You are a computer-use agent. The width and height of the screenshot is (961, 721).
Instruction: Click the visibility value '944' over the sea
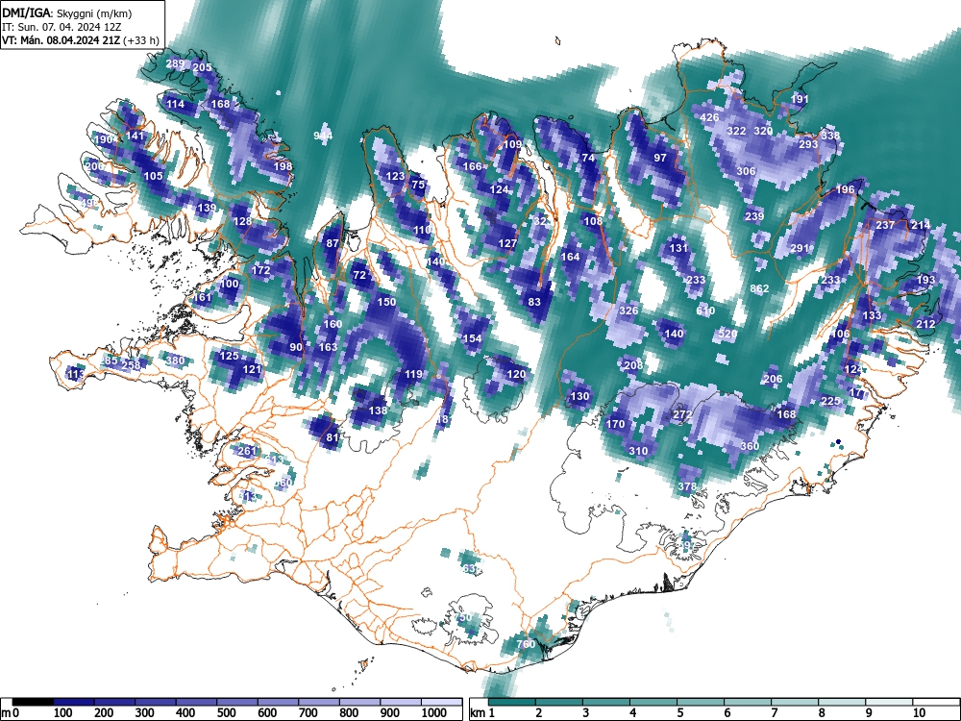click(323, 136)
